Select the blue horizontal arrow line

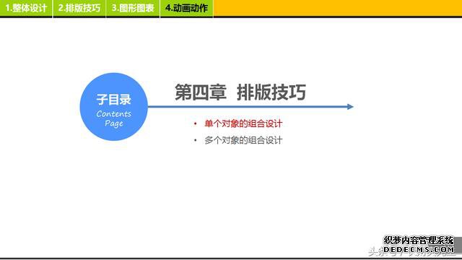pos(250,107)
